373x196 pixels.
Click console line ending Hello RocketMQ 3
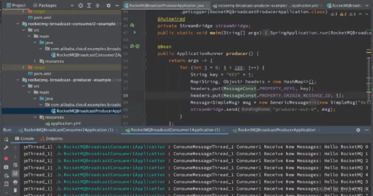[x=196, y=168]
